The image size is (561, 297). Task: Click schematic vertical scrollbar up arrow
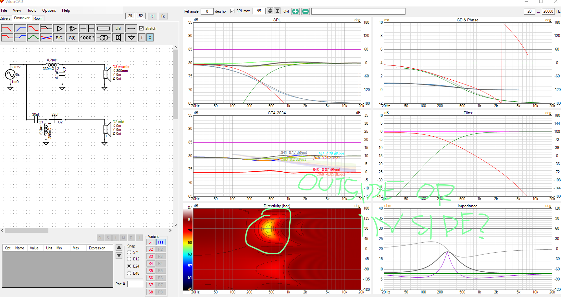click(x=176, y=47)
